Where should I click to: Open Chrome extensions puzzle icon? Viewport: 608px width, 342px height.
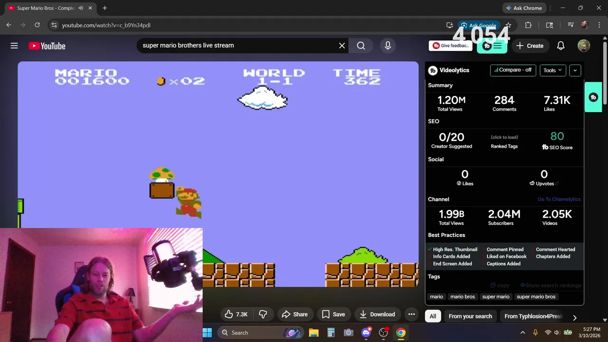tap(528, 25)
